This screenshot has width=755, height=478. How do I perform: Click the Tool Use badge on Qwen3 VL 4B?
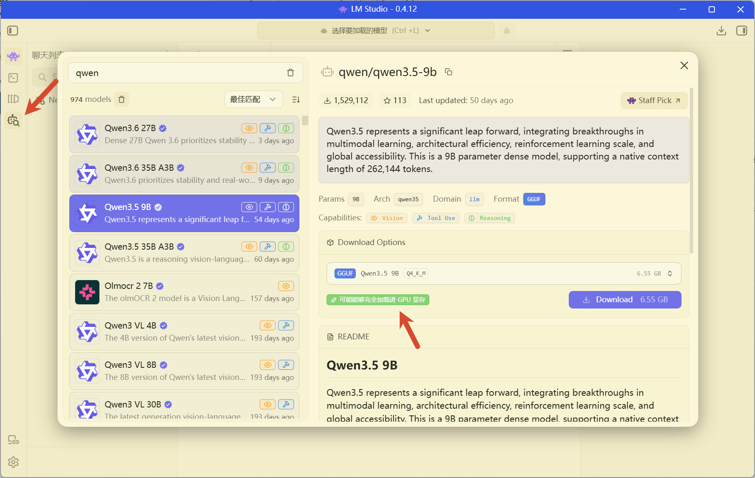(x=286, y=326)
